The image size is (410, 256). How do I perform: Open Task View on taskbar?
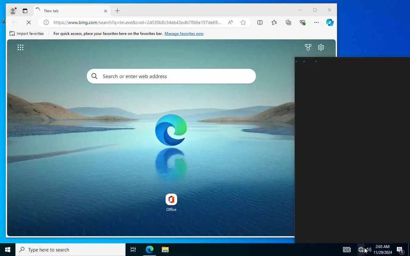tap(133, 250)
